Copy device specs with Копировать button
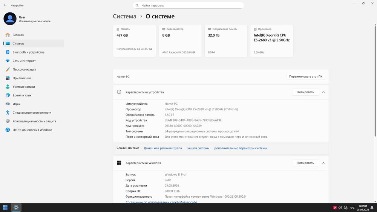Screen dimensions: 377x212 tap(306, 92)
